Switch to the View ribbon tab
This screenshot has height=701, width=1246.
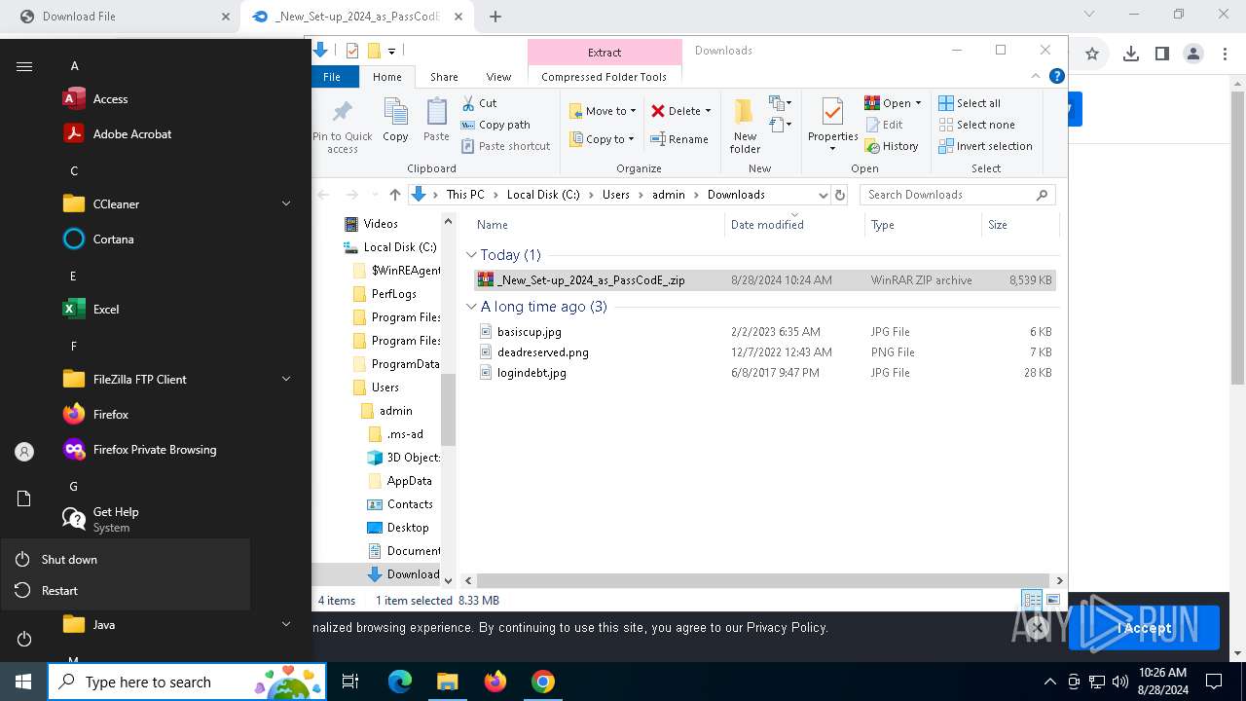pyautogui.click(x=498, y=77)
